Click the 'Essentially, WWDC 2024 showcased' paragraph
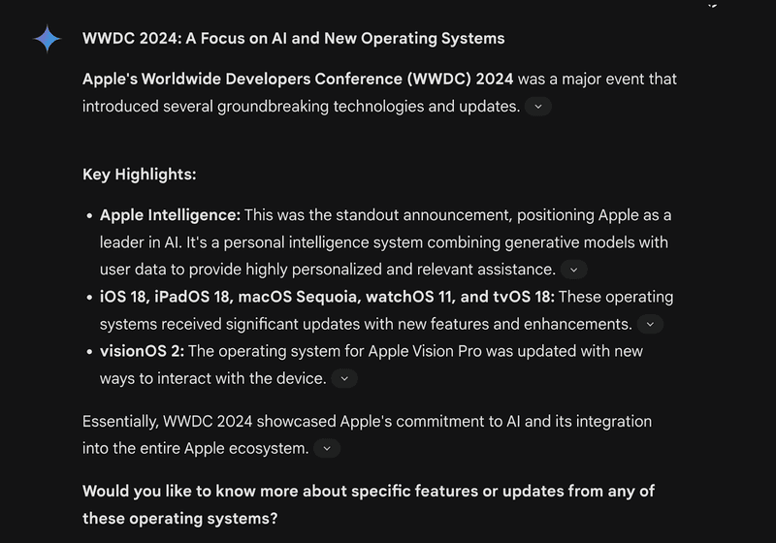This screenshot has height=543, width=776. pyautogui.click(x=368, y=434)
